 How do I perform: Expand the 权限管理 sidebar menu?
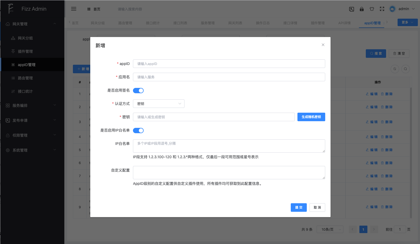pyautogui.click(x=32, y=135)
